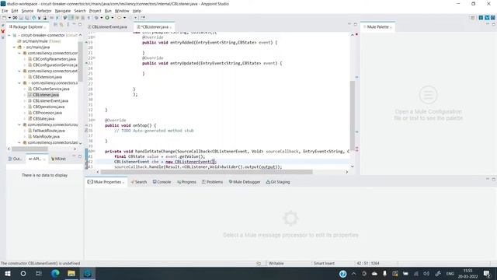497x280 pixels.
Task: Open the Window menu
Action: click(122, 11)
